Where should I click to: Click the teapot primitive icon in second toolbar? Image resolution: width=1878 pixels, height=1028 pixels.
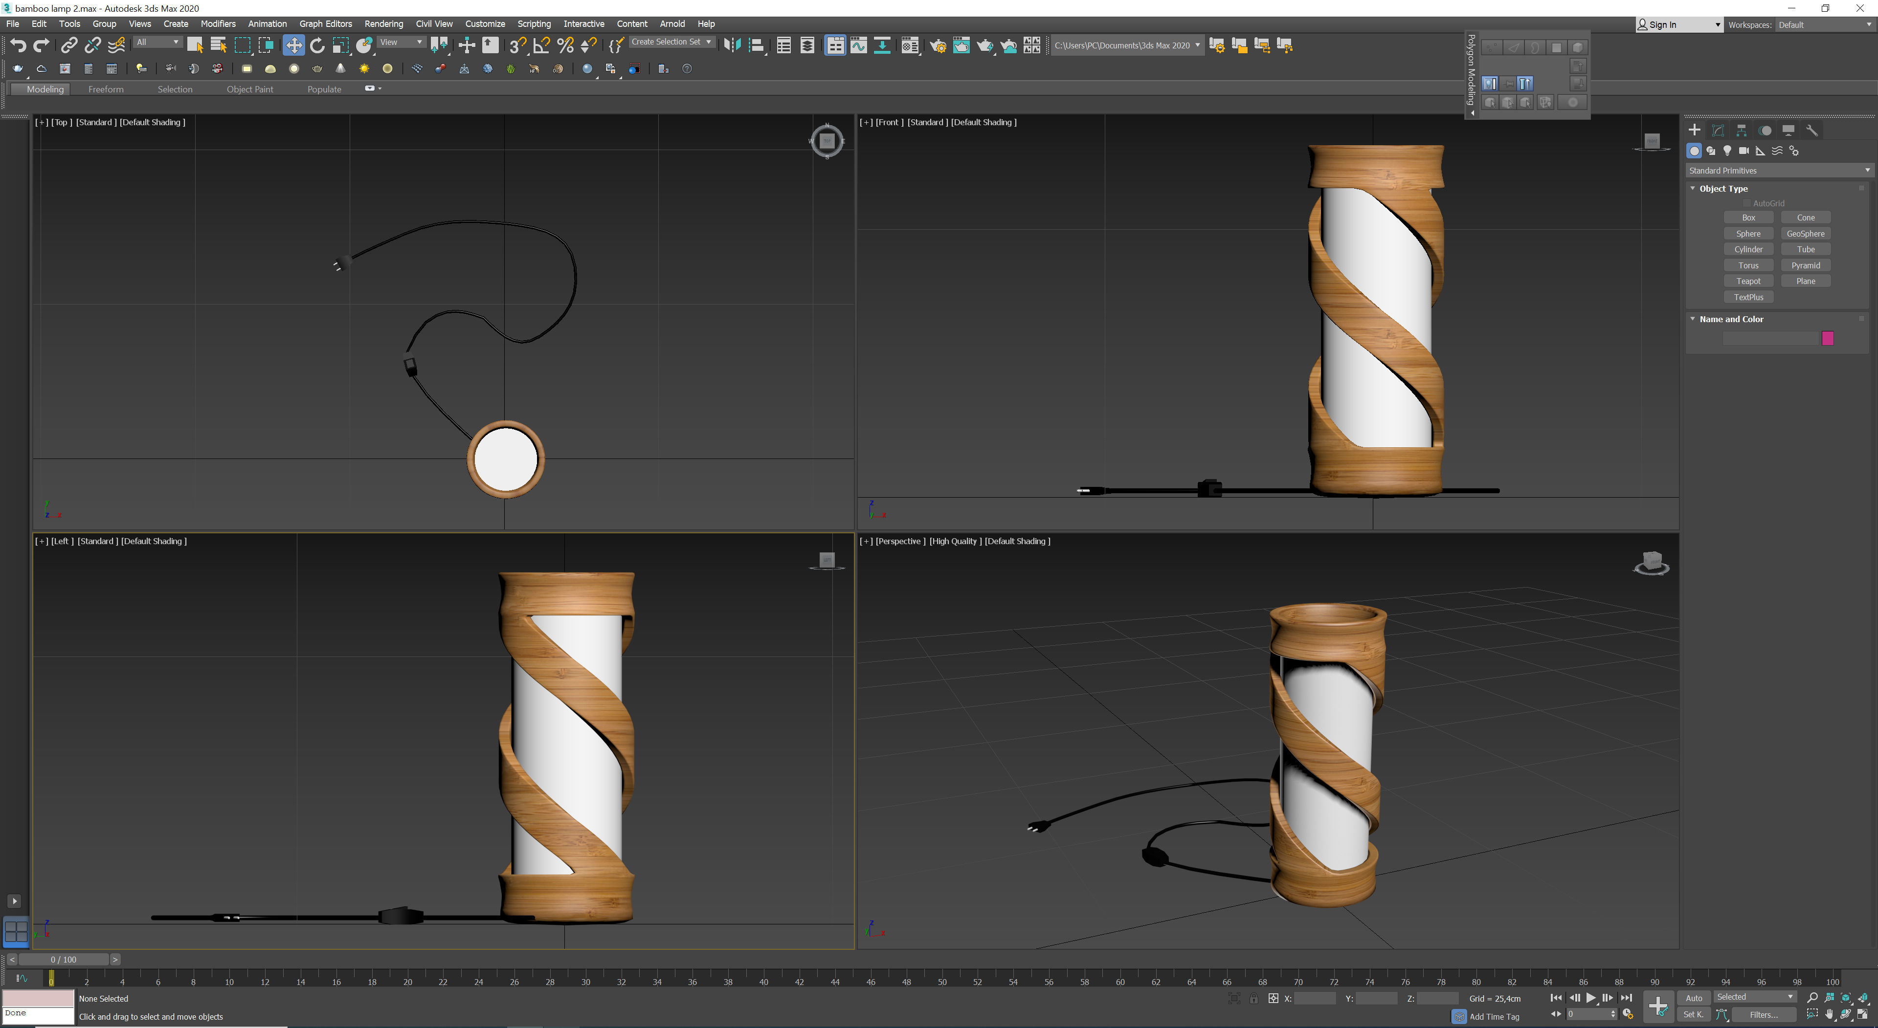tap(316, 68)
